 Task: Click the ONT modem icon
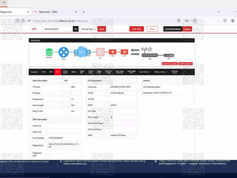click(x=150, y=55)
